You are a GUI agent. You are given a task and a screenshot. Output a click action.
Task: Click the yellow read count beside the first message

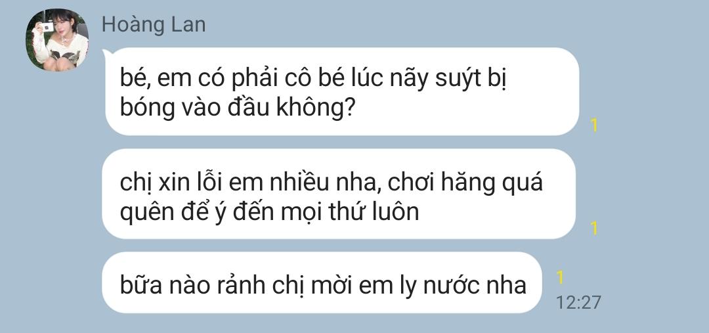[595, 125]
